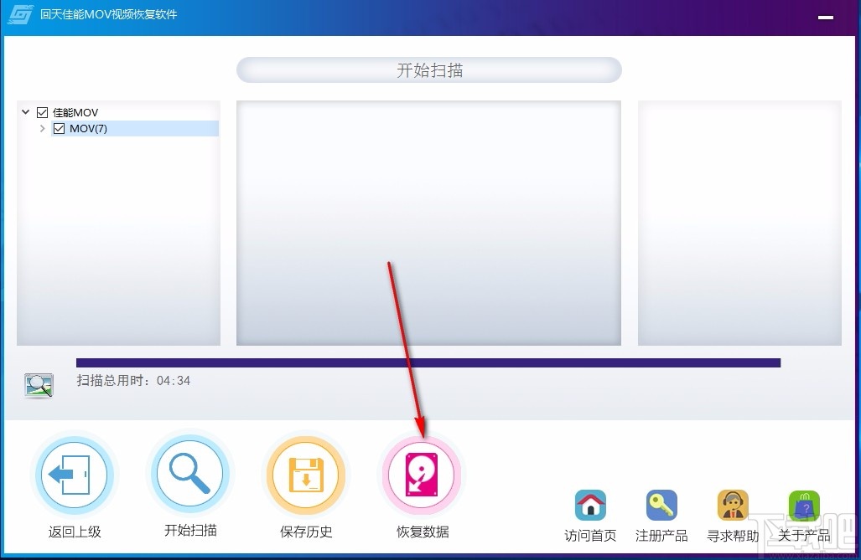Image resolution: width=861 pixels, height=560 pixels.
Task: Click the center file list panel
Action: pos(429,223)
